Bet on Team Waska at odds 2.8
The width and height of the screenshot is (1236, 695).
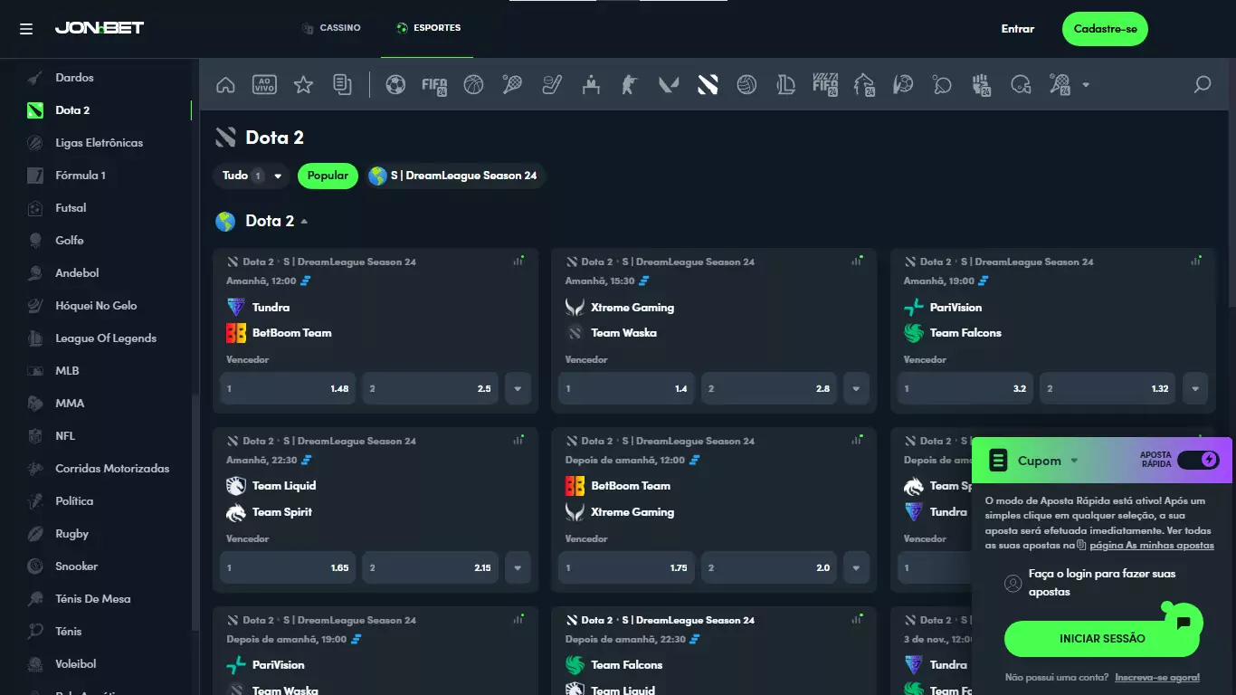(x=769, y=388)
